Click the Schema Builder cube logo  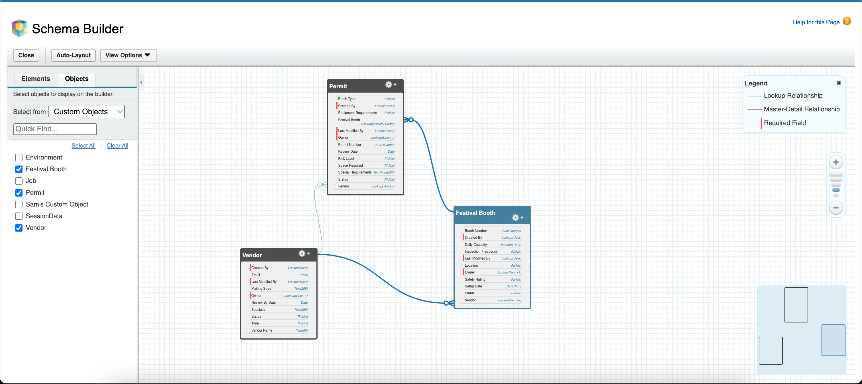coord(19,28)
